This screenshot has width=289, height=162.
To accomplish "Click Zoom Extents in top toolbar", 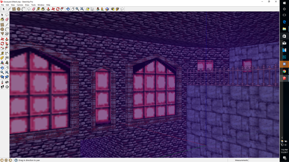I will pyautogui.click(x=82, y=9).
